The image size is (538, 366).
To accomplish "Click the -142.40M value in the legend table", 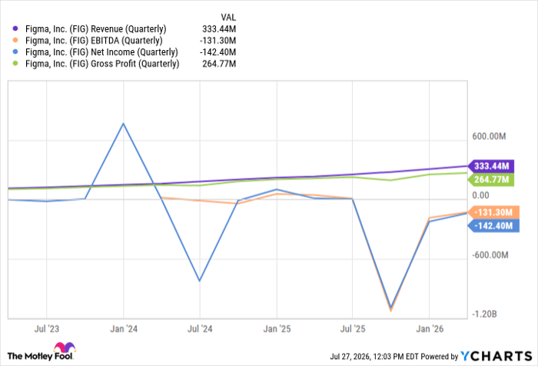I will coord(218,52).
